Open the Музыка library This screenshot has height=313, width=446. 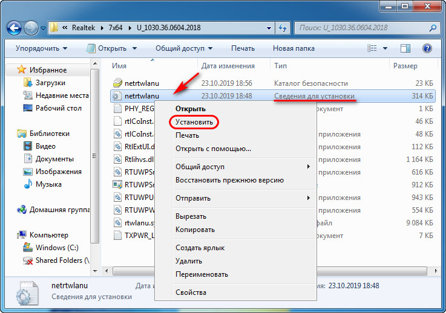[x=48, y=184]
